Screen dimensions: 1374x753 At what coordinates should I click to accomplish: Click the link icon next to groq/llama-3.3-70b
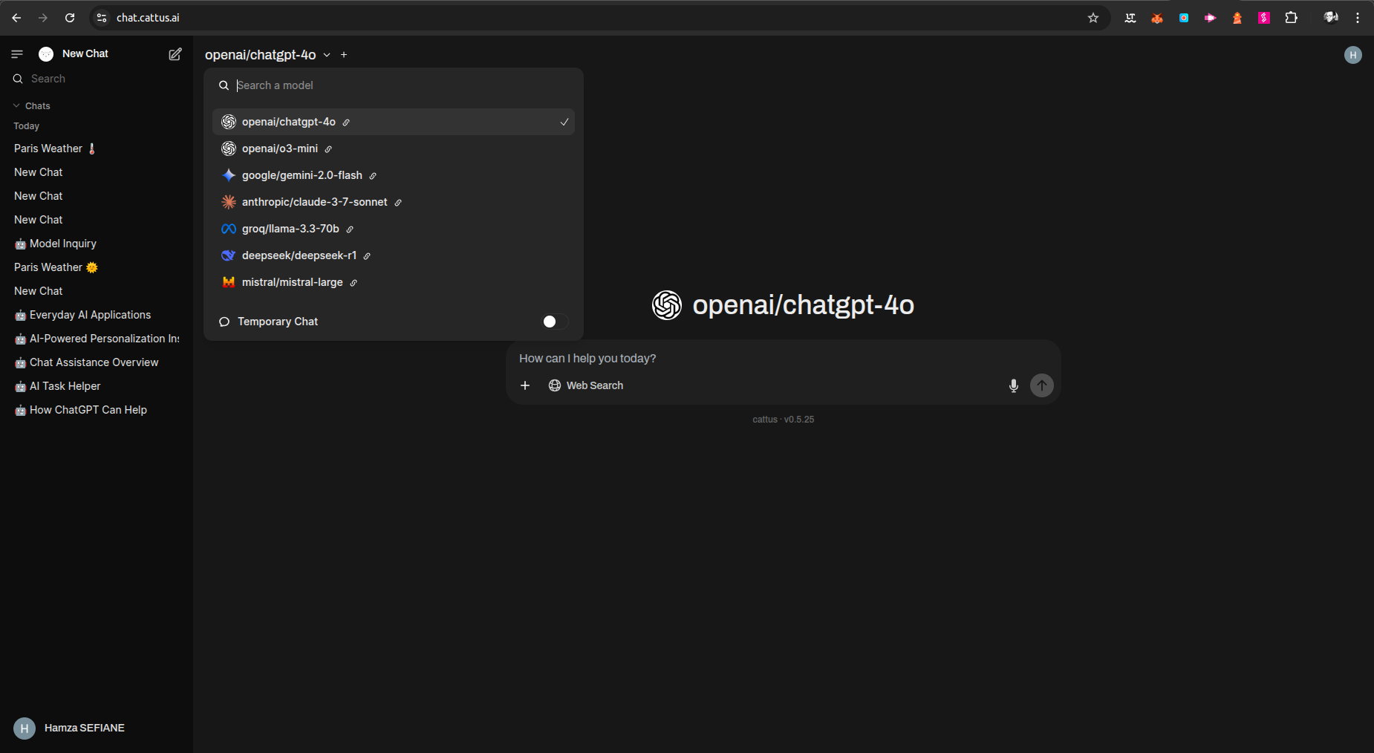click(x=350, y=229)
